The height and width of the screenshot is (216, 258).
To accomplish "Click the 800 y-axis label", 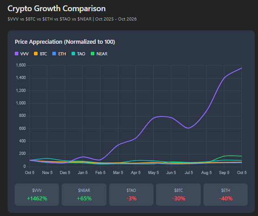I will (22, 116).
